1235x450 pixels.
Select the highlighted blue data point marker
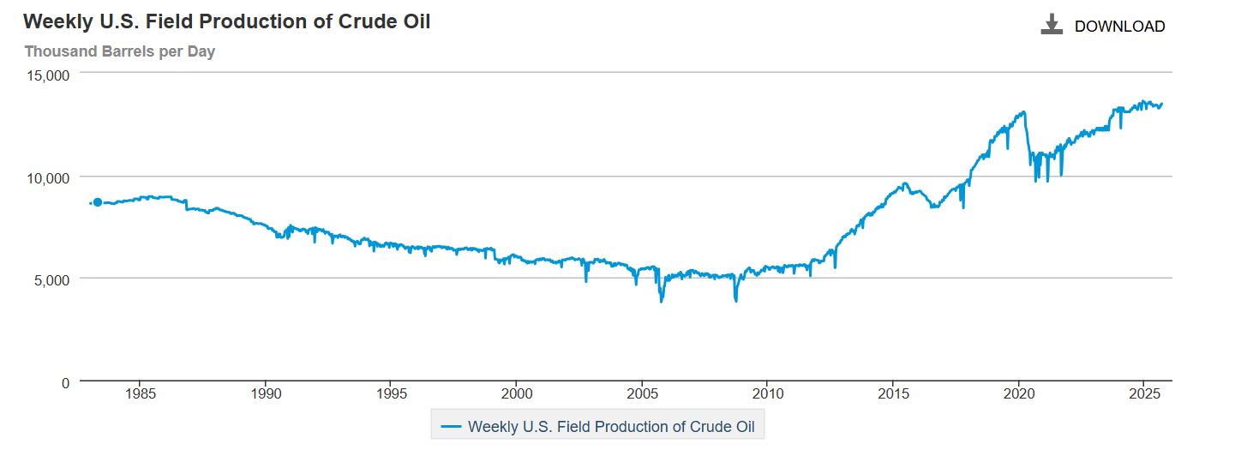click(98, 202)
